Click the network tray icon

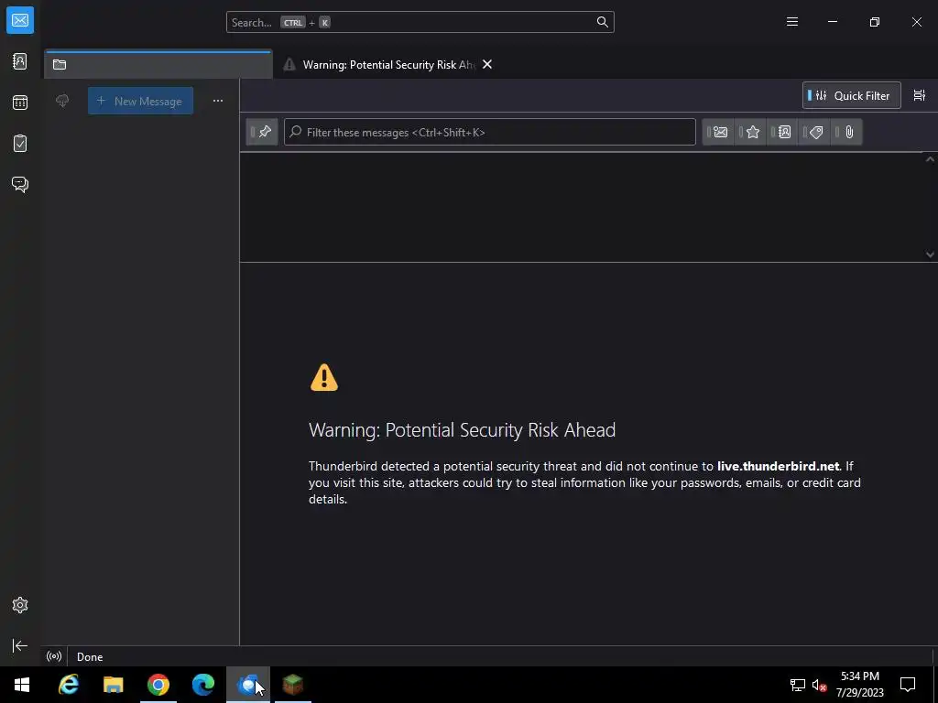pyautogui.click(x=798, y=685)
